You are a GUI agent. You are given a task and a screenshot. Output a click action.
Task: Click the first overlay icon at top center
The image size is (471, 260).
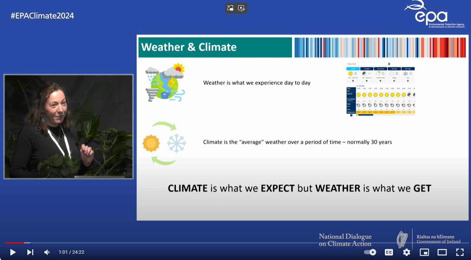[x=230, y=8]
